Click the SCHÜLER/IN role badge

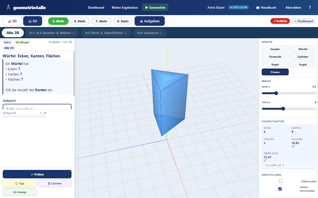[x=238, y=7]
